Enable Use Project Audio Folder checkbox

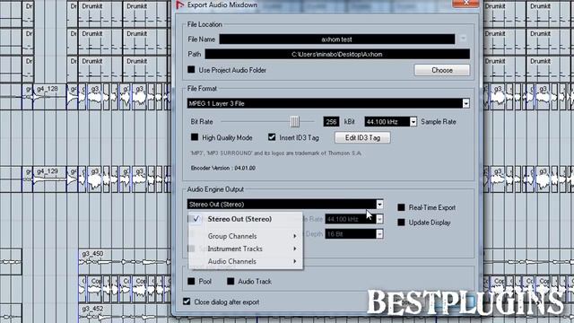[191, 70]
